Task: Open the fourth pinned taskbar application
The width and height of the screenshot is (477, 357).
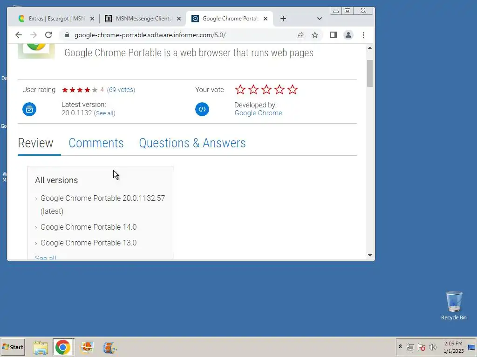Action: pos(110,348)
